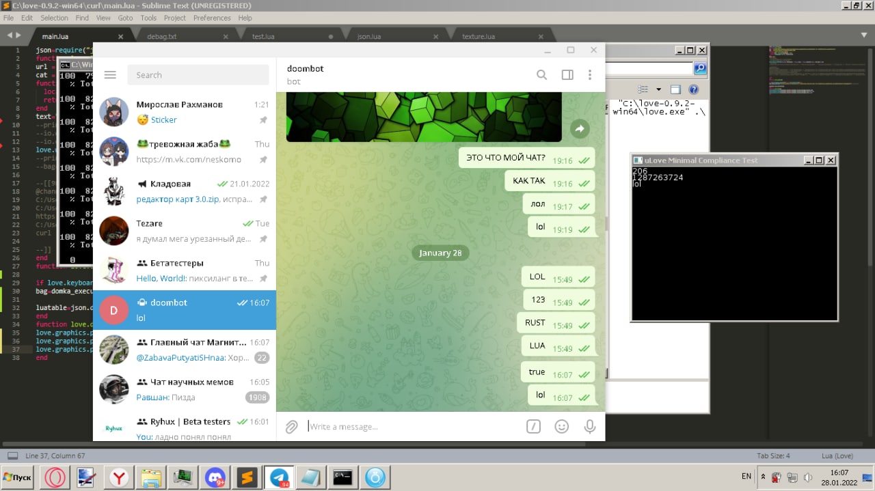Click the green cubes image thumbnail
The image size is (875, 491).
coord(424,117)
